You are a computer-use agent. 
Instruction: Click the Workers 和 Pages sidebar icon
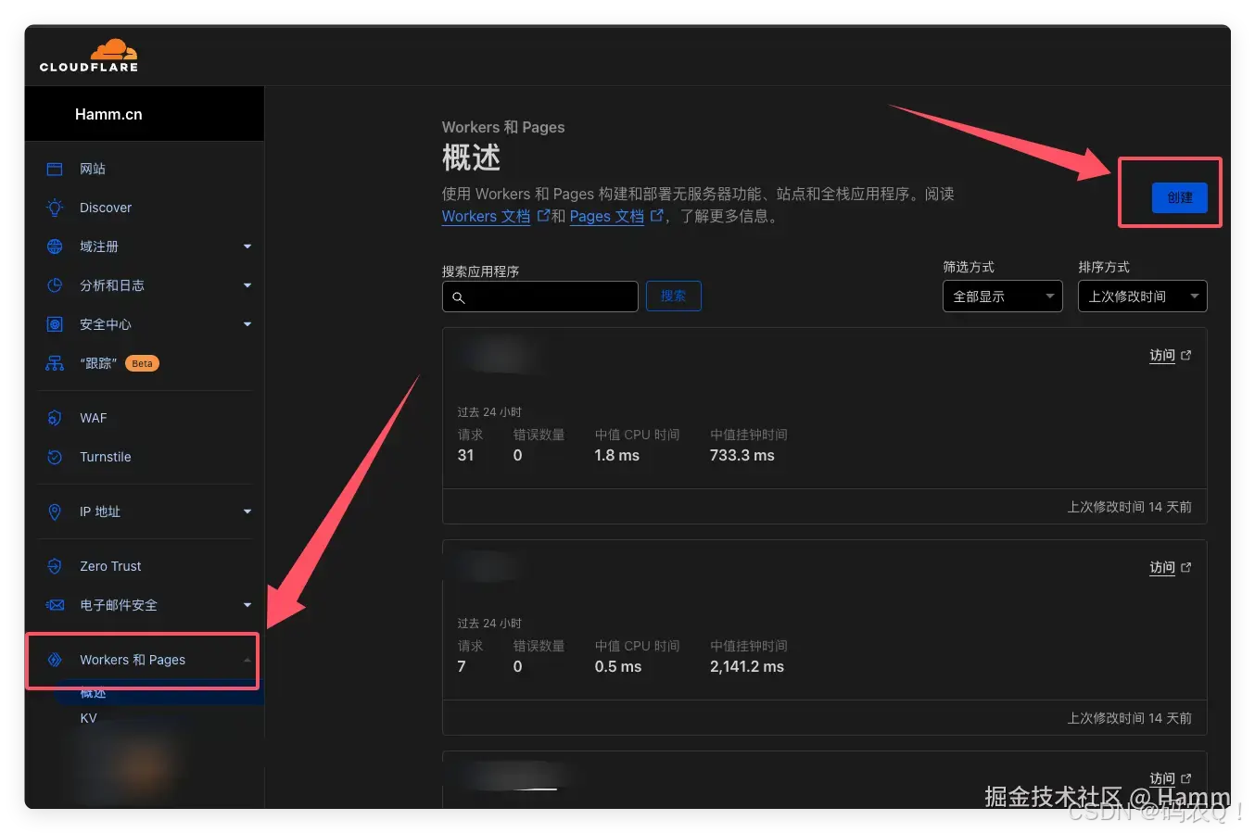tap(55, 660)
